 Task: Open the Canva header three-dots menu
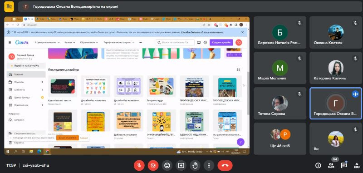(x=140, y=43)
